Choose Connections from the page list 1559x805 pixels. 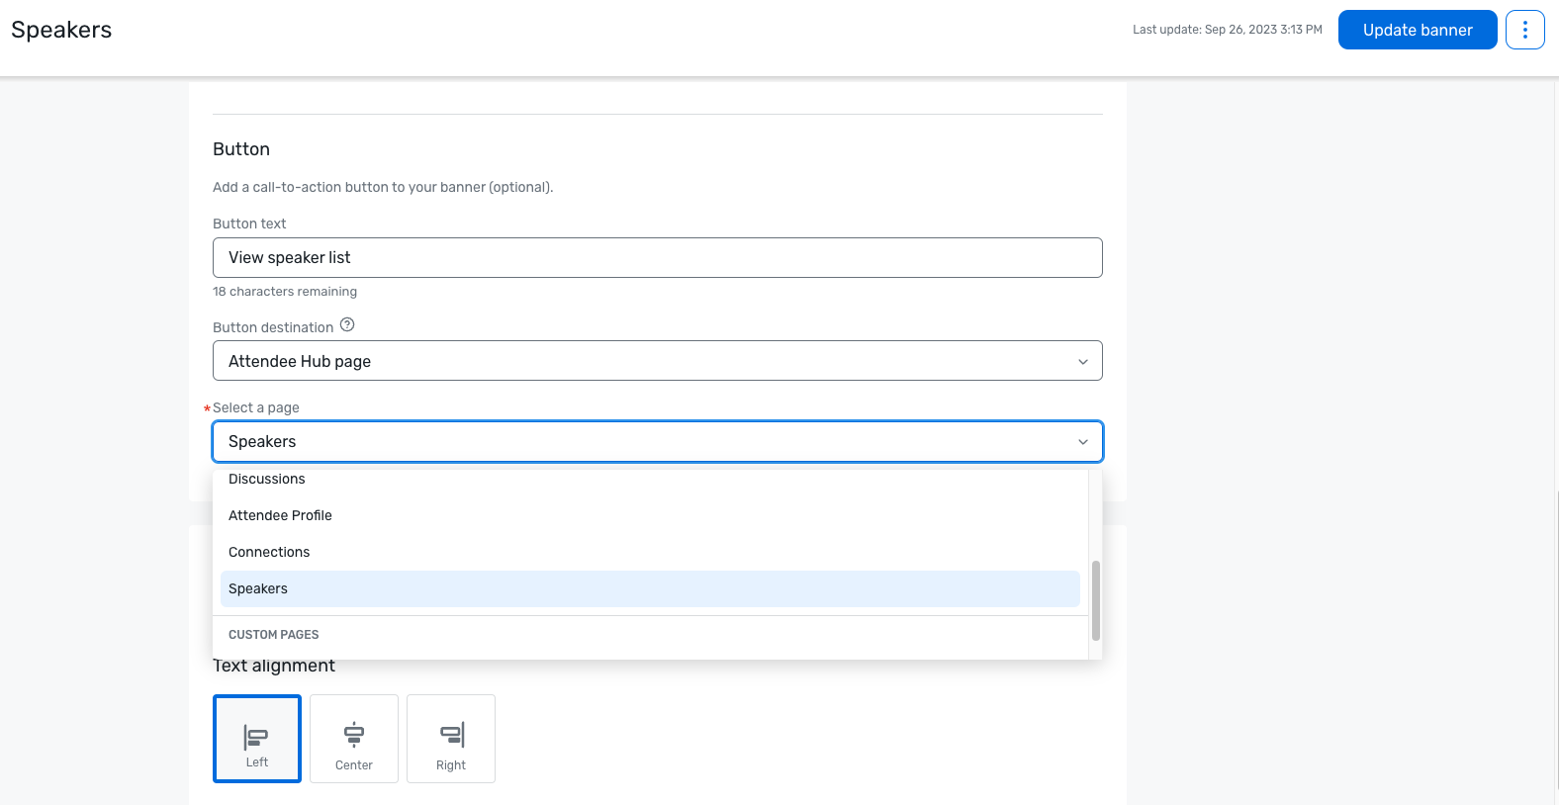click(x=650, y=552)
